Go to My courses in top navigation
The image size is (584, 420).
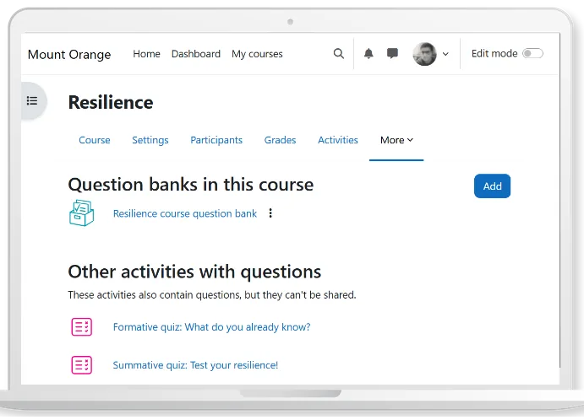[x=257, y=54]
